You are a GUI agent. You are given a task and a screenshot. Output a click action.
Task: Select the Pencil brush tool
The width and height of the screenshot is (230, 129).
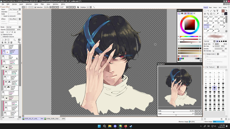pos(211,18)
